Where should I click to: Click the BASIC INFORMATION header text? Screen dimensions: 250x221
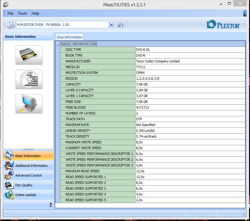coord(79,44)
